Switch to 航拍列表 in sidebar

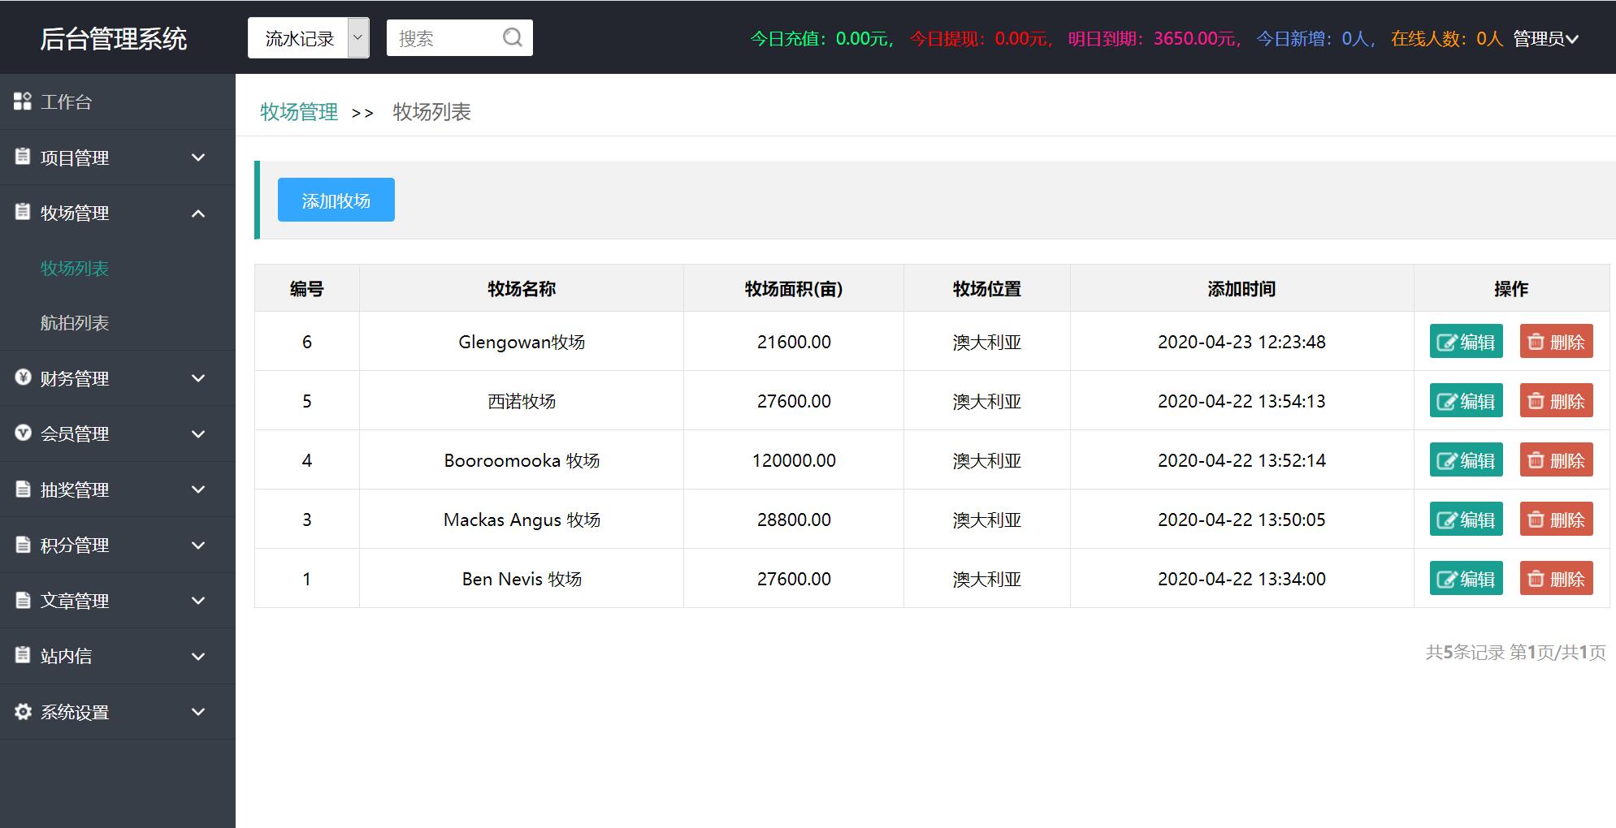(74, 324)
